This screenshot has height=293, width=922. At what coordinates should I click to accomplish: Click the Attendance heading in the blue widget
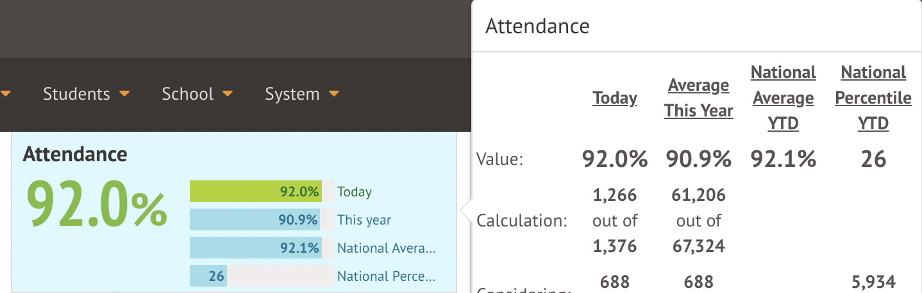75,154
